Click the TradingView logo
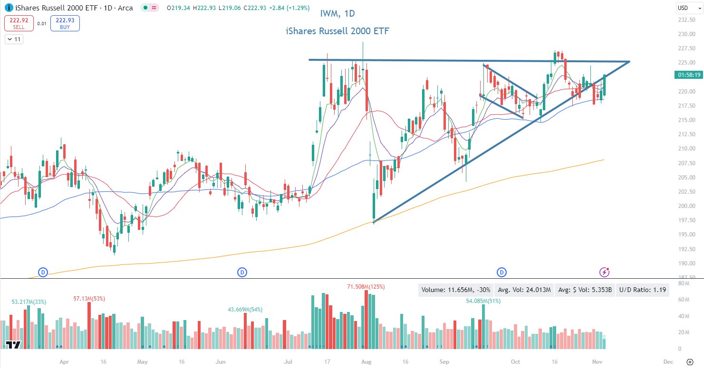Viewport: 704px width, 368px height. (14, 345)
